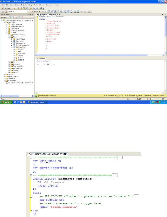The image size is (167, 217).
Task: Select the Constraints folder
Action: point(22,53)
